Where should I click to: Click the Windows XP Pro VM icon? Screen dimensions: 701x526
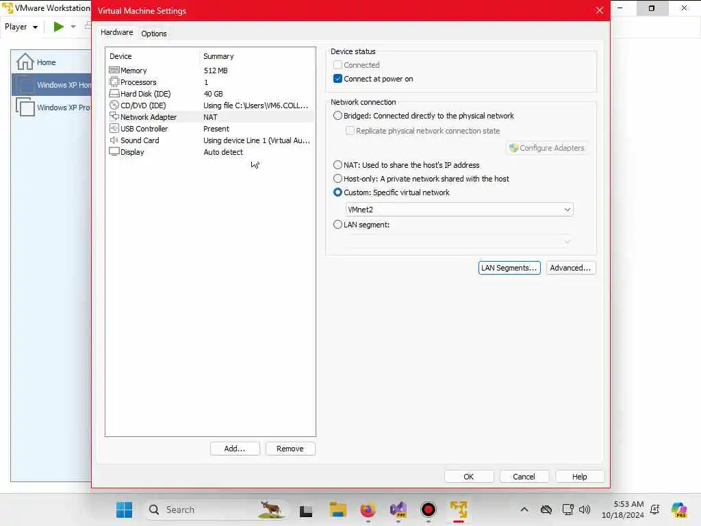click(25, 107)
